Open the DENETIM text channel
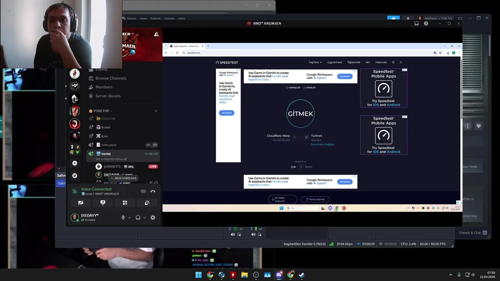 tap(123, 119)
